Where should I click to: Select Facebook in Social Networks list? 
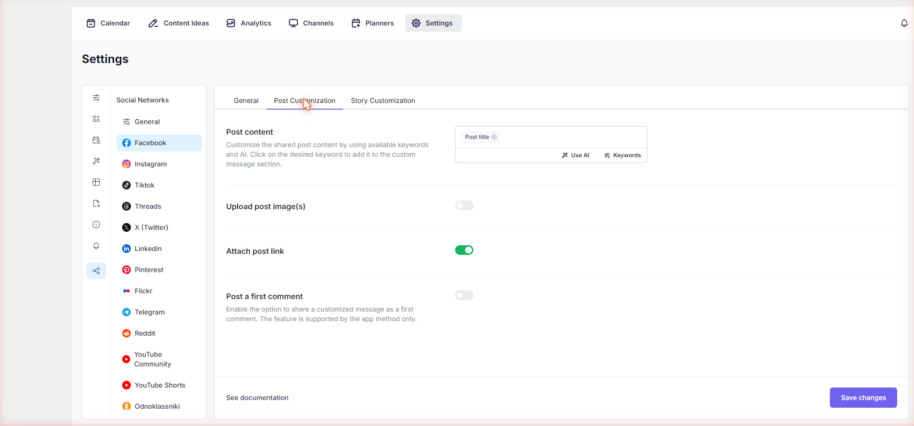pyautogui.click(x=159, y=143)
